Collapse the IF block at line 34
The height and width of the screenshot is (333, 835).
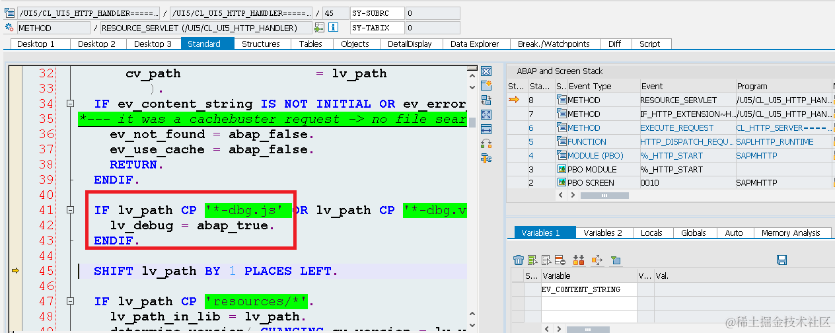click(x=70, y=104)
